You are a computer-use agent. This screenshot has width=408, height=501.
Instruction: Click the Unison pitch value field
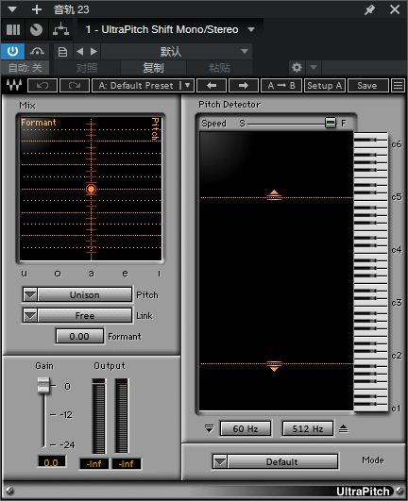pyautogui.click(x=85, y=294)
